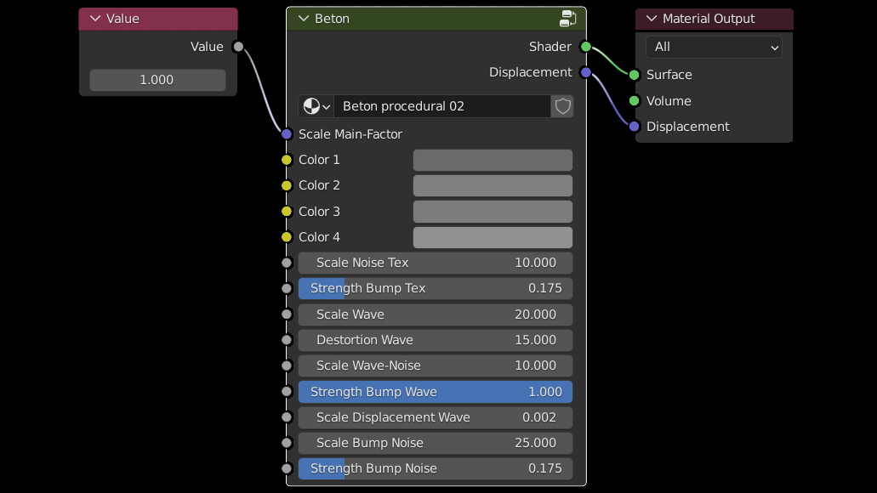Click the Strength Bump Tex slider
This screenshot has height=493, width=877.
pos(435,288)
